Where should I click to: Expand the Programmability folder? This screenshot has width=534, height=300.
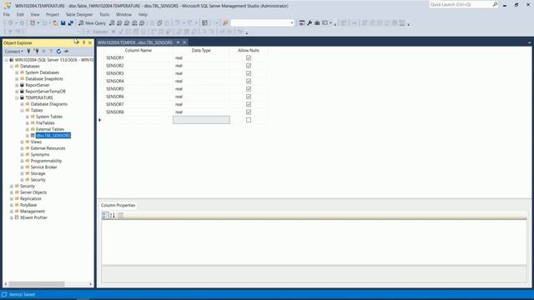click(23, 161)
